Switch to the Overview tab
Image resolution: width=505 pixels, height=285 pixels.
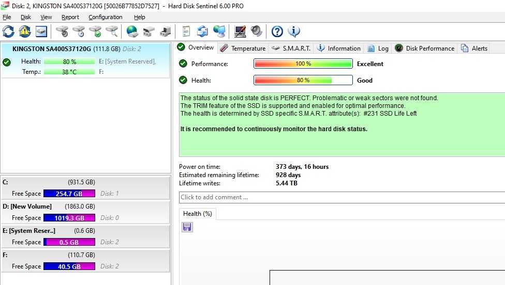point(196,47)
